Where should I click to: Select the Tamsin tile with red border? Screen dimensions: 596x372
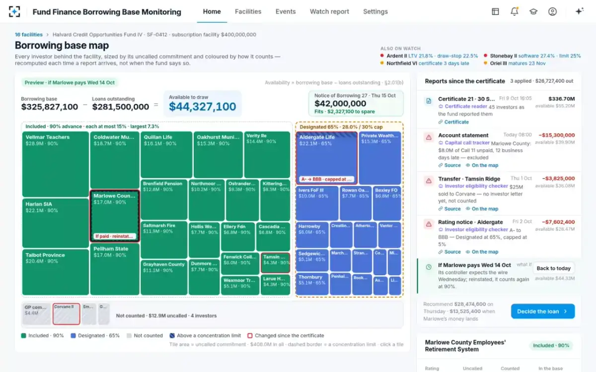click(275, 263)
